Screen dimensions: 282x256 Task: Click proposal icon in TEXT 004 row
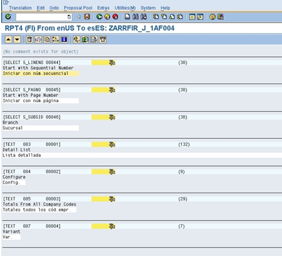click(x=112, y=172)
